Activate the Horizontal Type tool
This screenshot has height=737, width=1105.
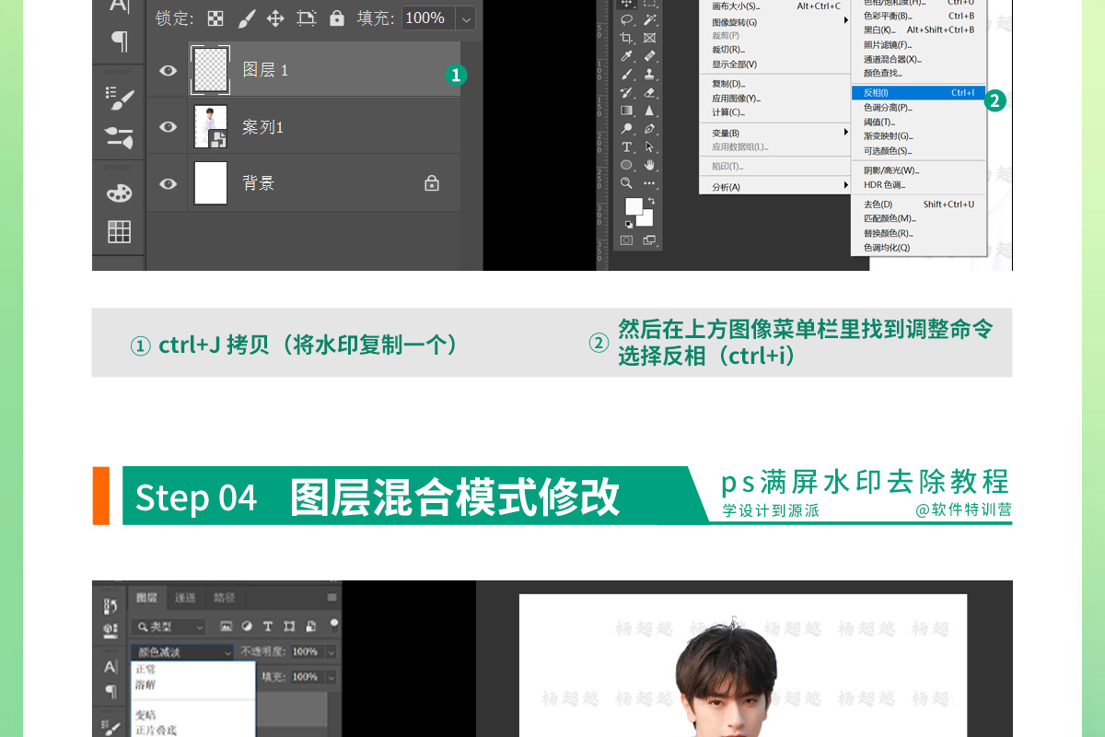click(627, 146)
